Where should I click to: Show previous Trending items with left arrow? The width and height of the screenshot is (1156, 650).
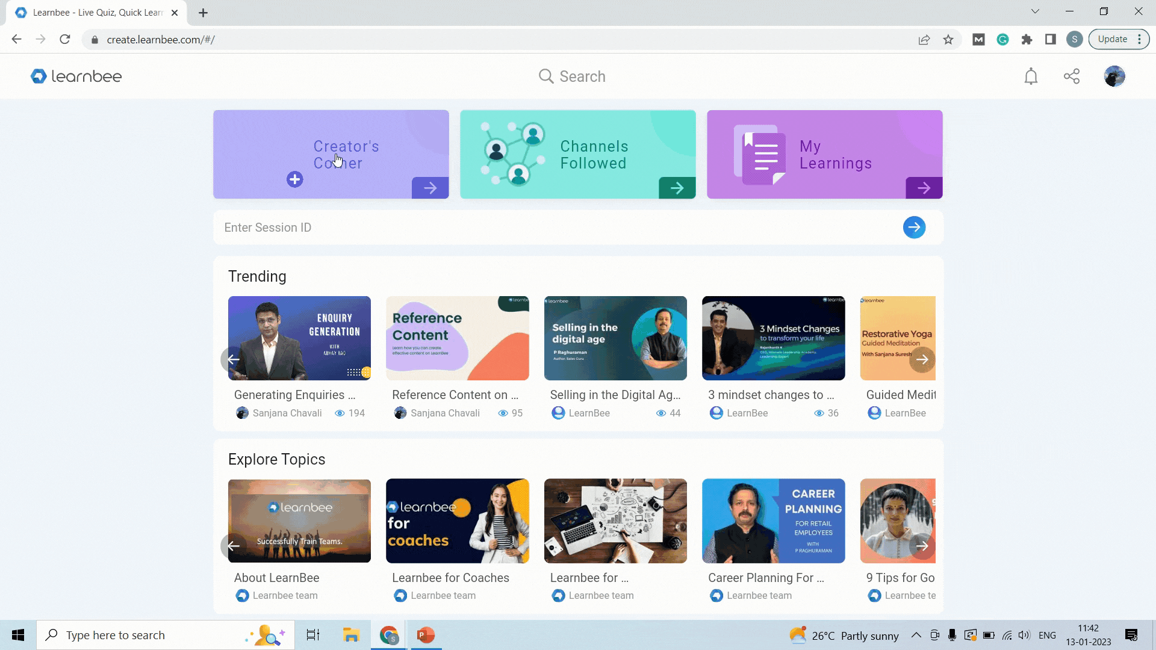[x=233, y=360]
